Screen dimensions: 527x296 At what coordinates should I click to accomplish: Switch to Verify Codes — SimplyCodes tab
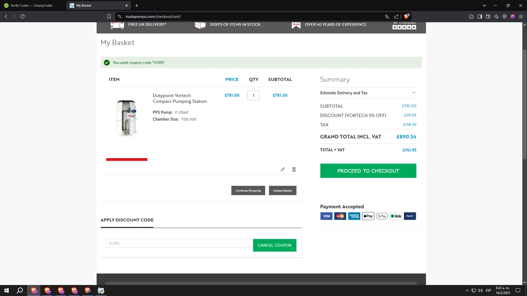pos(32,6)
